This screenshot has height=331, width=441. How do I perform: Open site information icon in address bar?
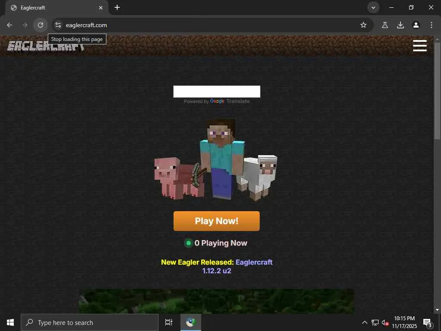click(x=58, y=25)
